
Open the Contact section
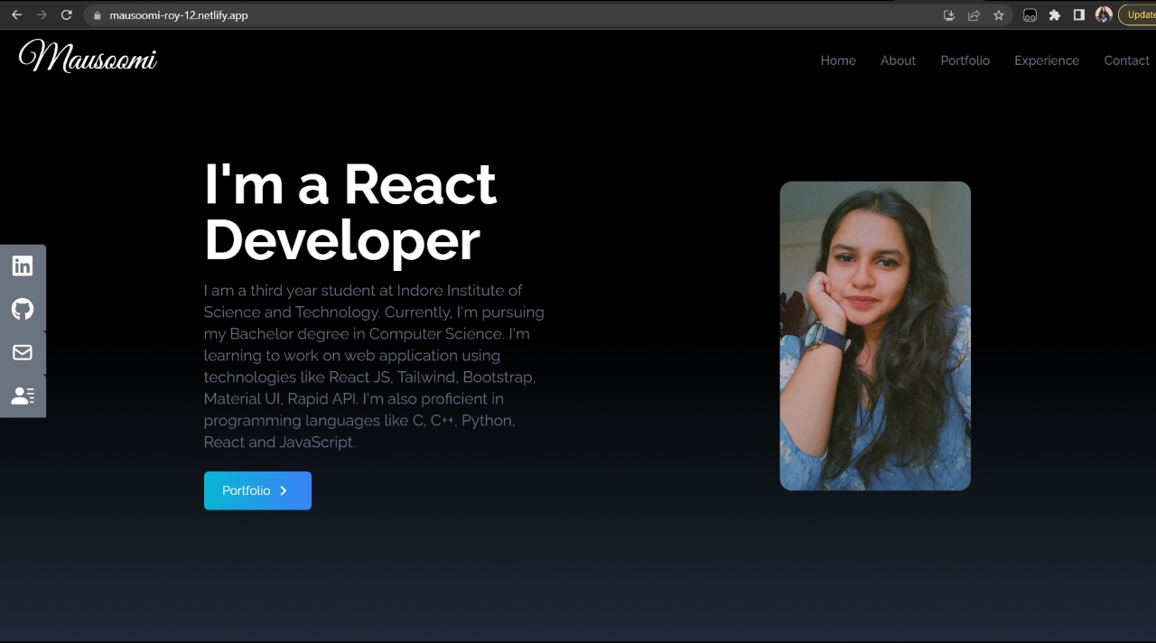coord(1126,61)
